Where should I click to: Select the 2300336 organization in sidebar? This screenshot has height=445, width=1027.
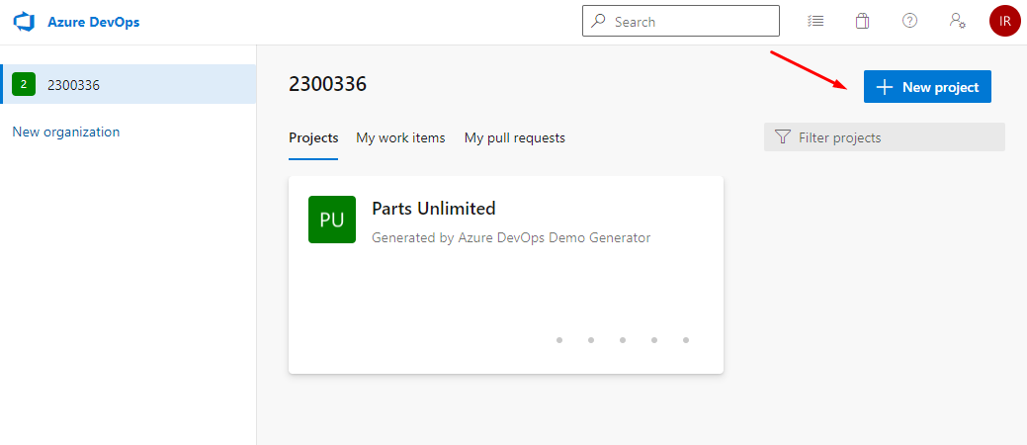pos(129,84)
